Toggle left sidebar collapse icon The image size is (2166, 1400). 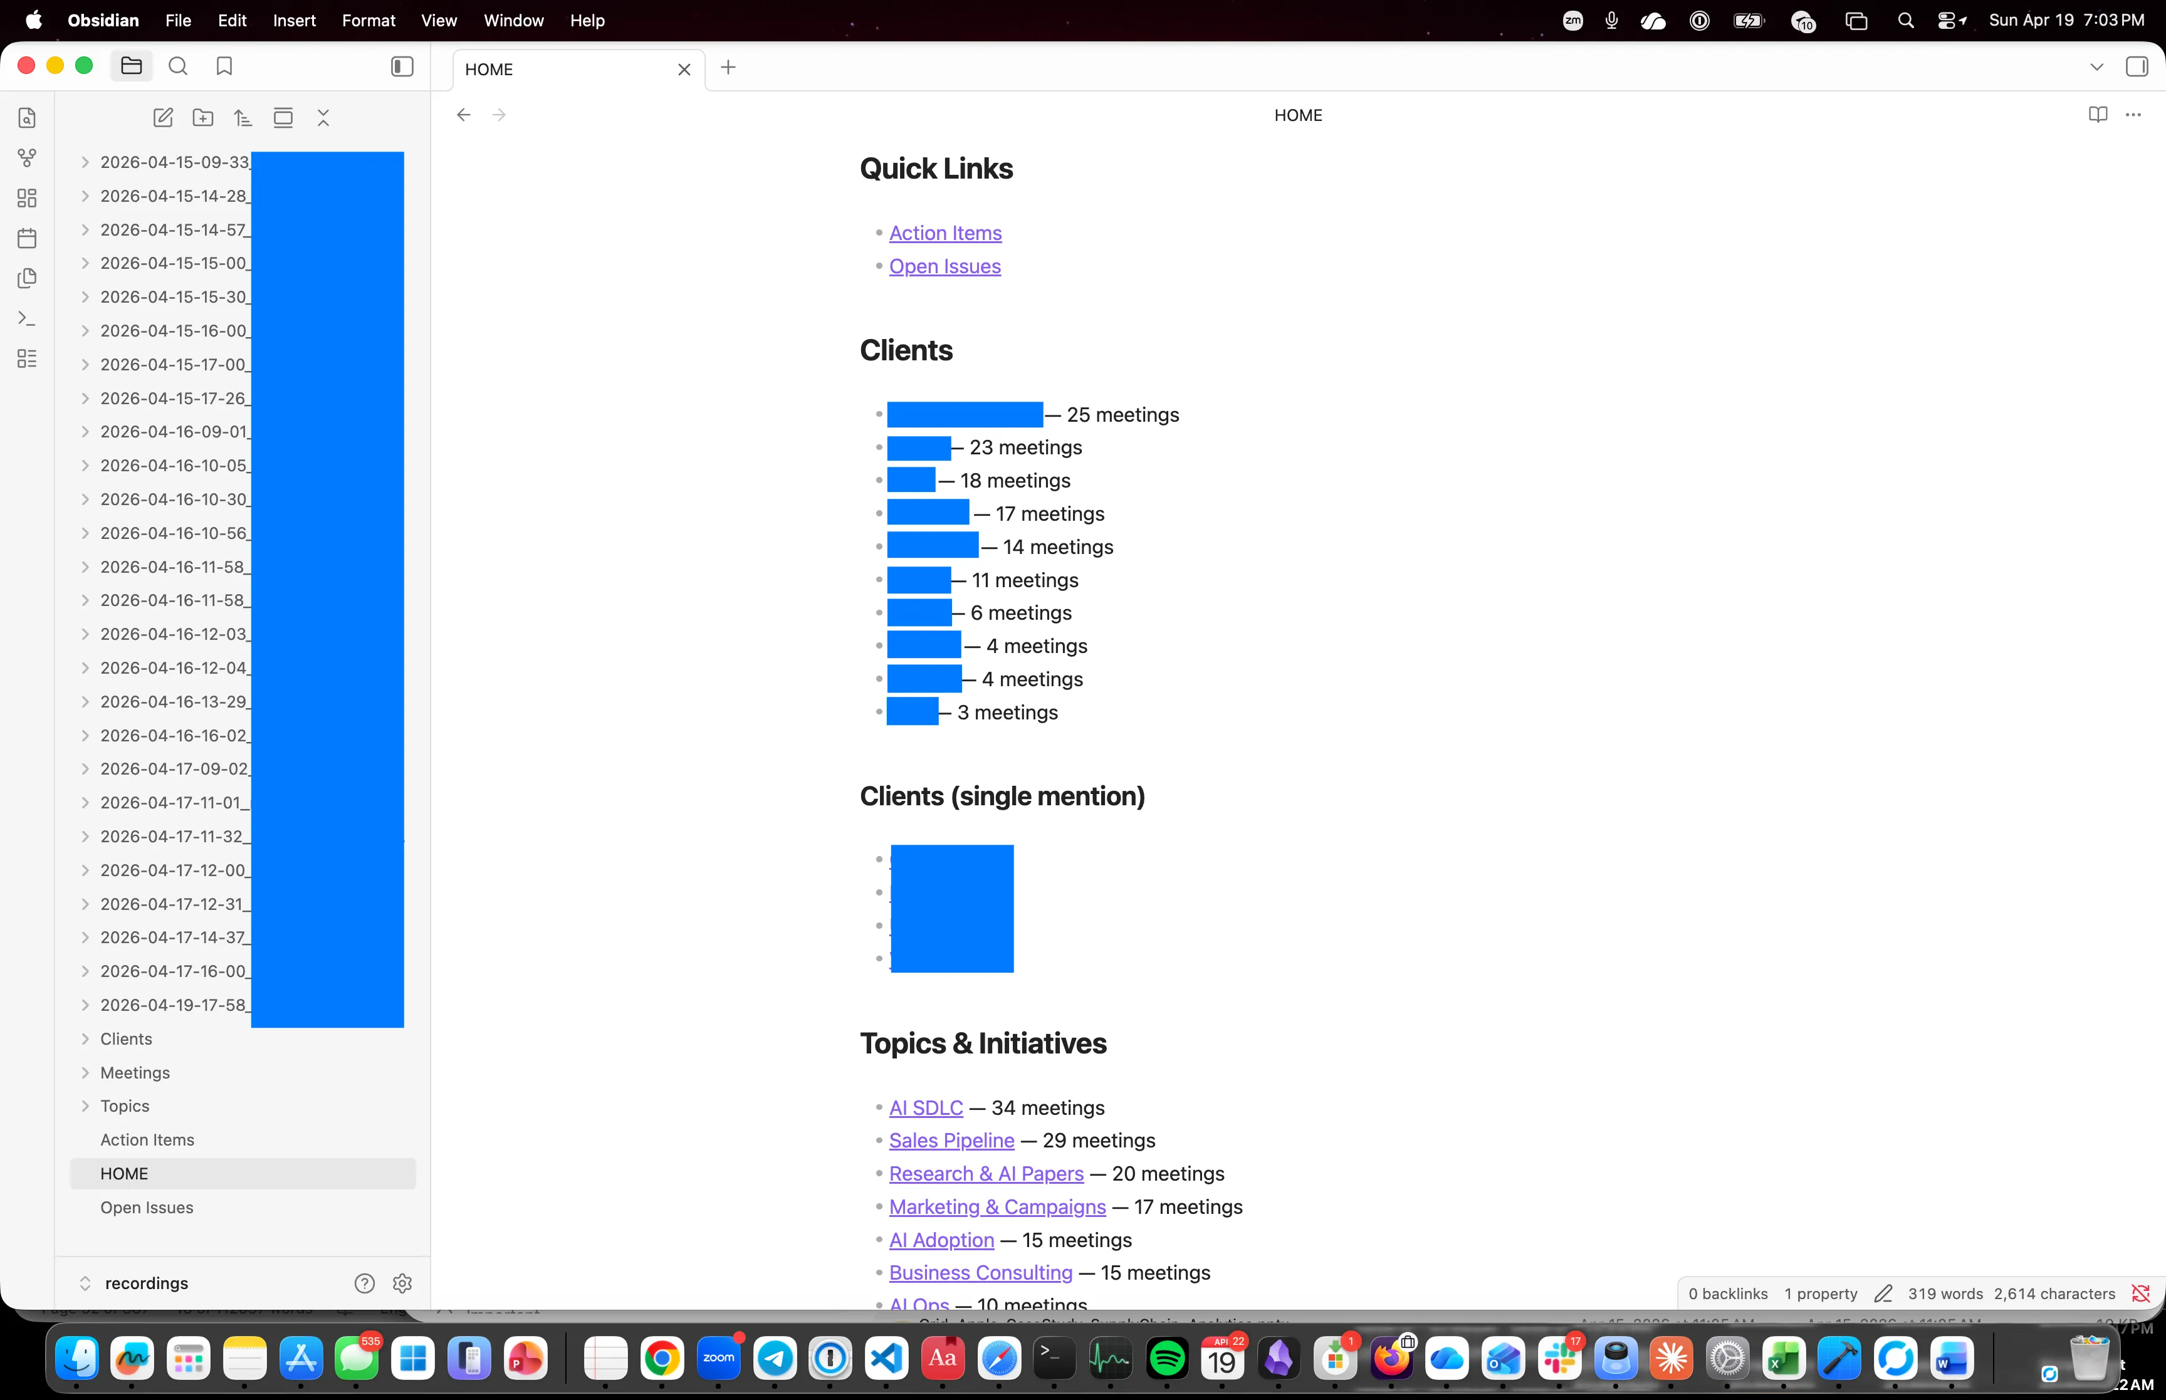pyautogui.click(x=402, y=66)
